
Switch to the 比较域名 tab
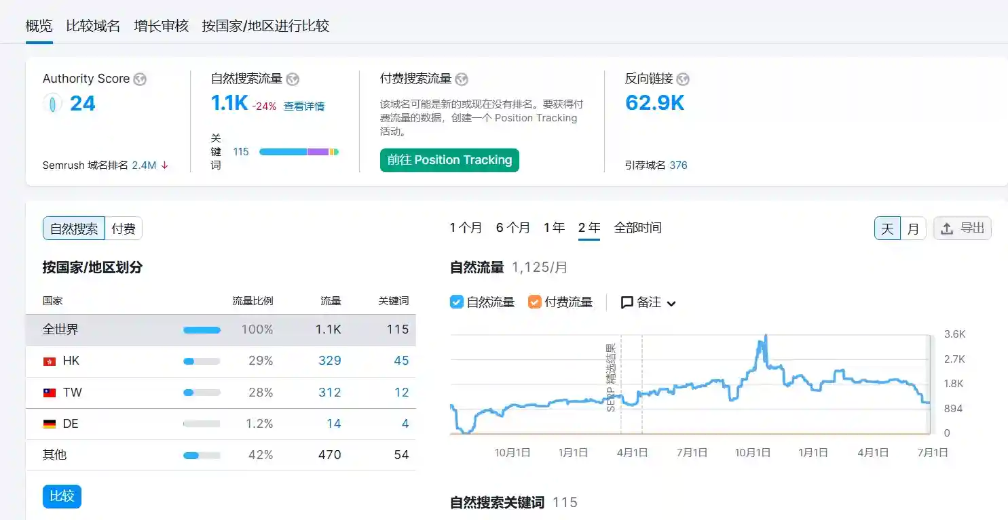93,26
